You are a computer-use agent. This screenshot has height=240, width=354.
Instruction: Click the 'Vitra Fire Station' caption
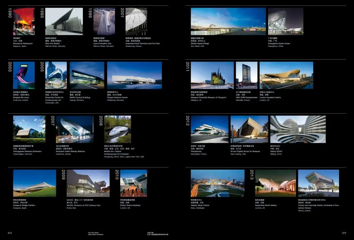pos(52,44)
